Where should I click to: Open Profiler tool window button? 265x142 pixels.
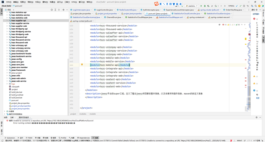click(62, 138)
